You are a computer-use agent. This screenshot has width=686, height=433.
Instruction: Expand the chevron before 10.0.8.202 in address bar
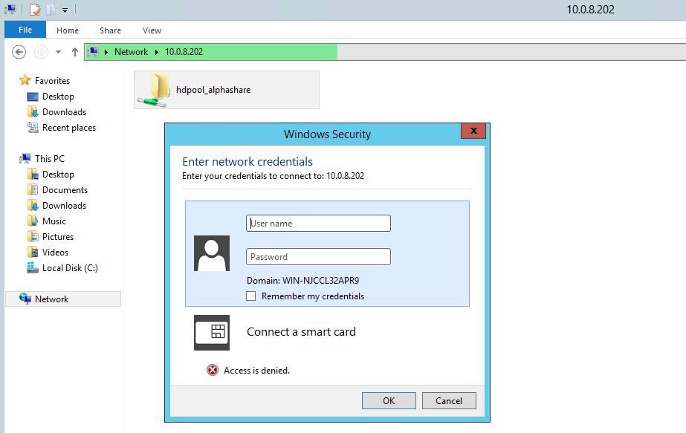[156, 52]
